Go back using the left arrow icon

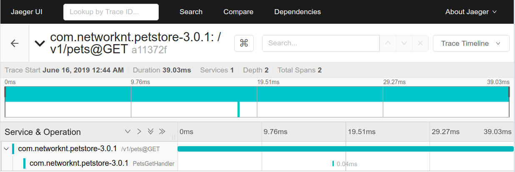pyautogui.click(x=15, y=43)
